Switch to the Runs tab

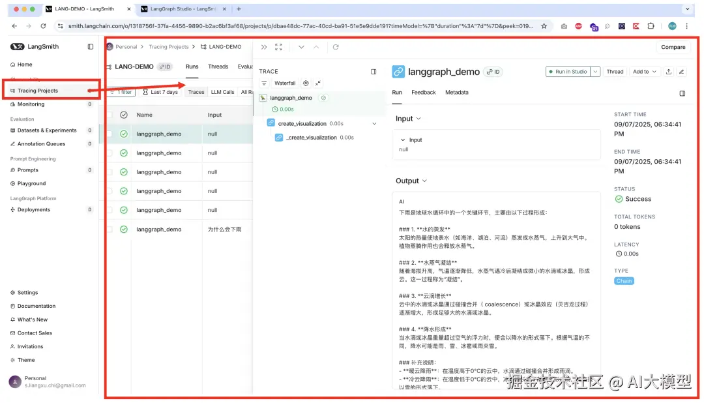[192, 67]
